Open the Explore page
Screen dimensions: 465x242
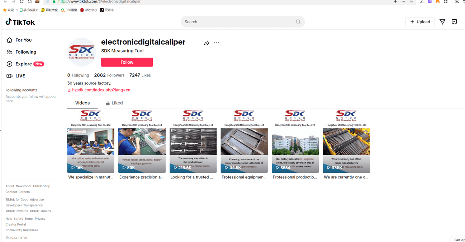25,64
